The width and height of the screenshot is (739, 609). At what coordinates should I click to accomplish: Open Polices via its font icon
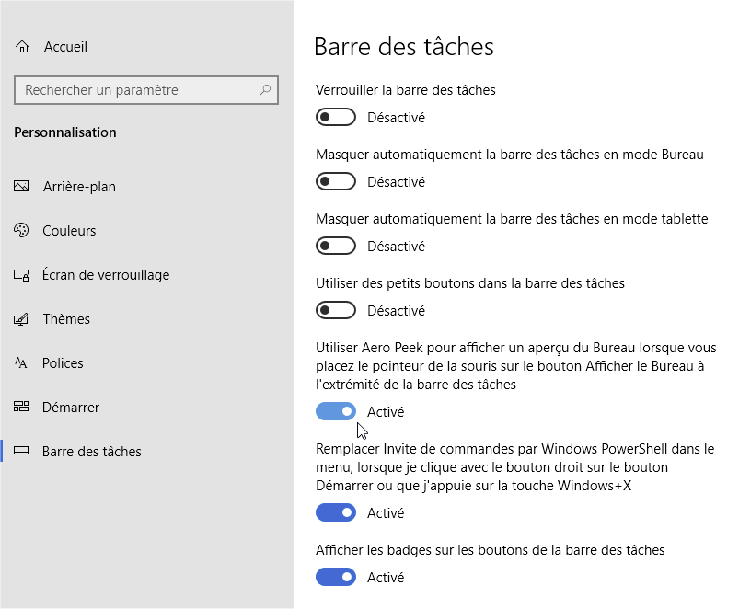tap(21, 362)
